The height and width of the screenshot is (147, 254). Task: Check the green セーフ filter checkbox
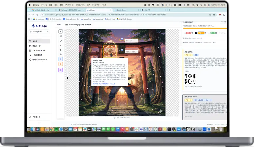point(209,33)
